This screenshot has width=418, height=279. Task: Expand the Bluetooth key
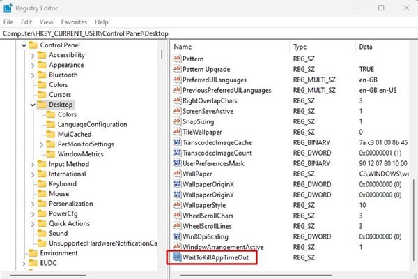pos(33,75)
